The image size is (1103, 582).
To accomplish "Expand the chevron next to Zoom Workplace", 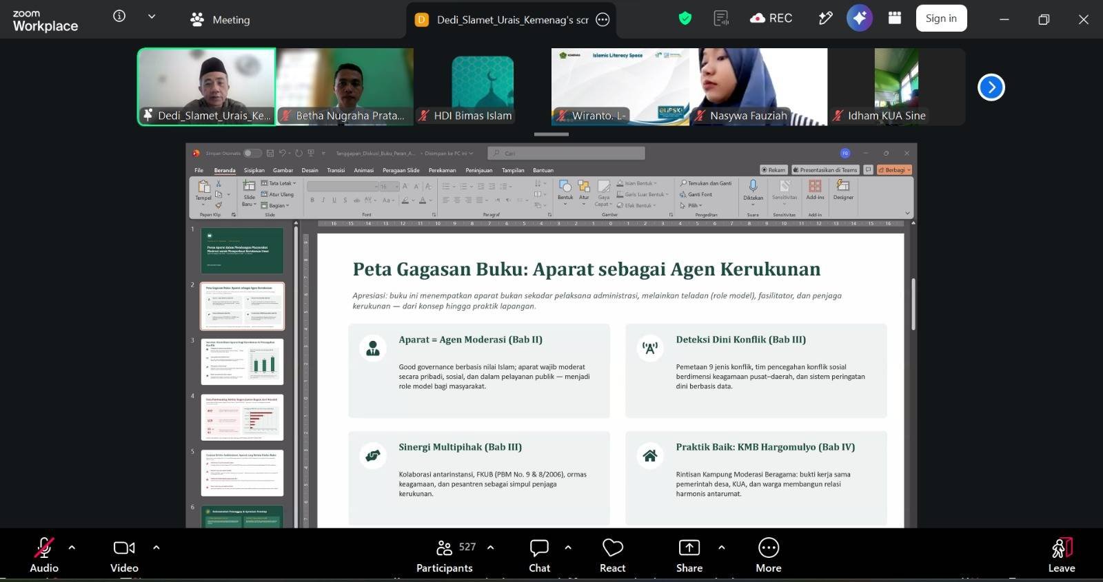I will (152, 16).
